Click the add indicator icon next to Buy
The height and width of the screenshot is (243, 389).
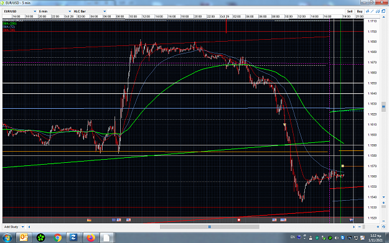[367, 11]
